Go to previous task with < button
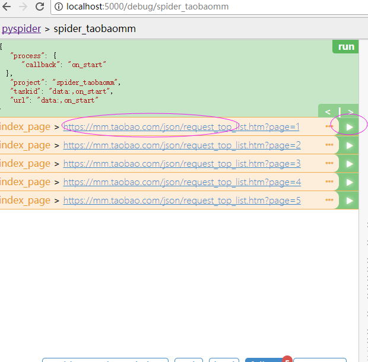This screenshot has width=368, height=362. pos(328,112)
